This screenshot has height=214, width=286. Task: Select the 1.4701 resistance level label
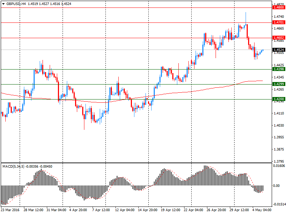pos(279,22)
